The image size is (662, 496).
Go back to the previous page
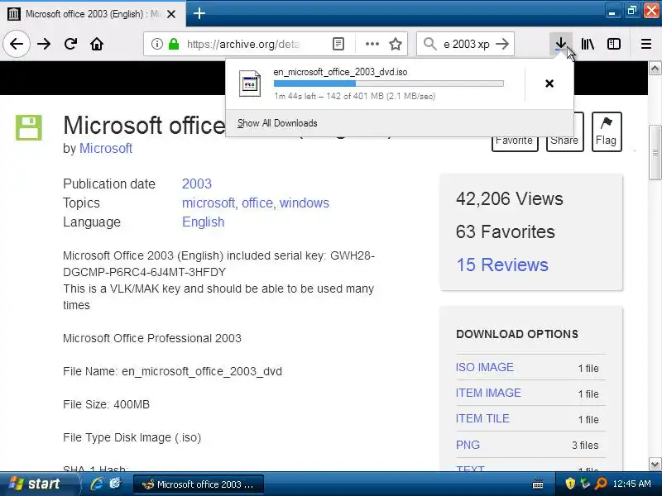click(x=17, y=44)
